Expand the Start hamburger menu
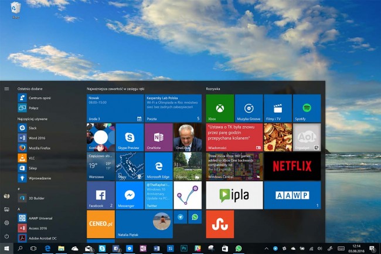 pyautogui.click(x=6, y=89)
